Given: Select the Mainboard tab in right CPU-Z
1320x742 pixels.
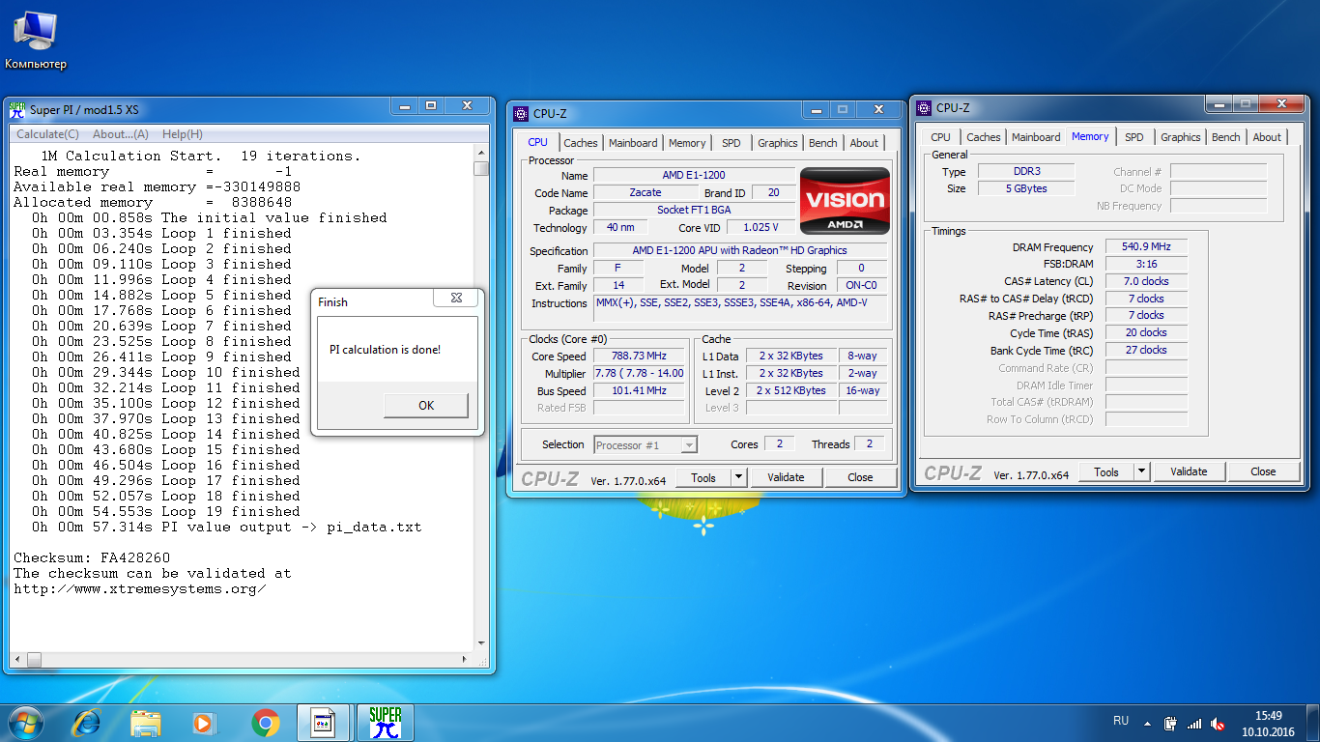Looking at the screenshot, I should (x=1036, y=137).
